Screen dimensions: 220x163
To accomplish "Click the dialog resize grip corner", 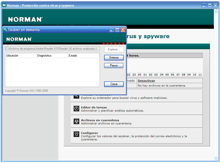I will tap(123, 91).
